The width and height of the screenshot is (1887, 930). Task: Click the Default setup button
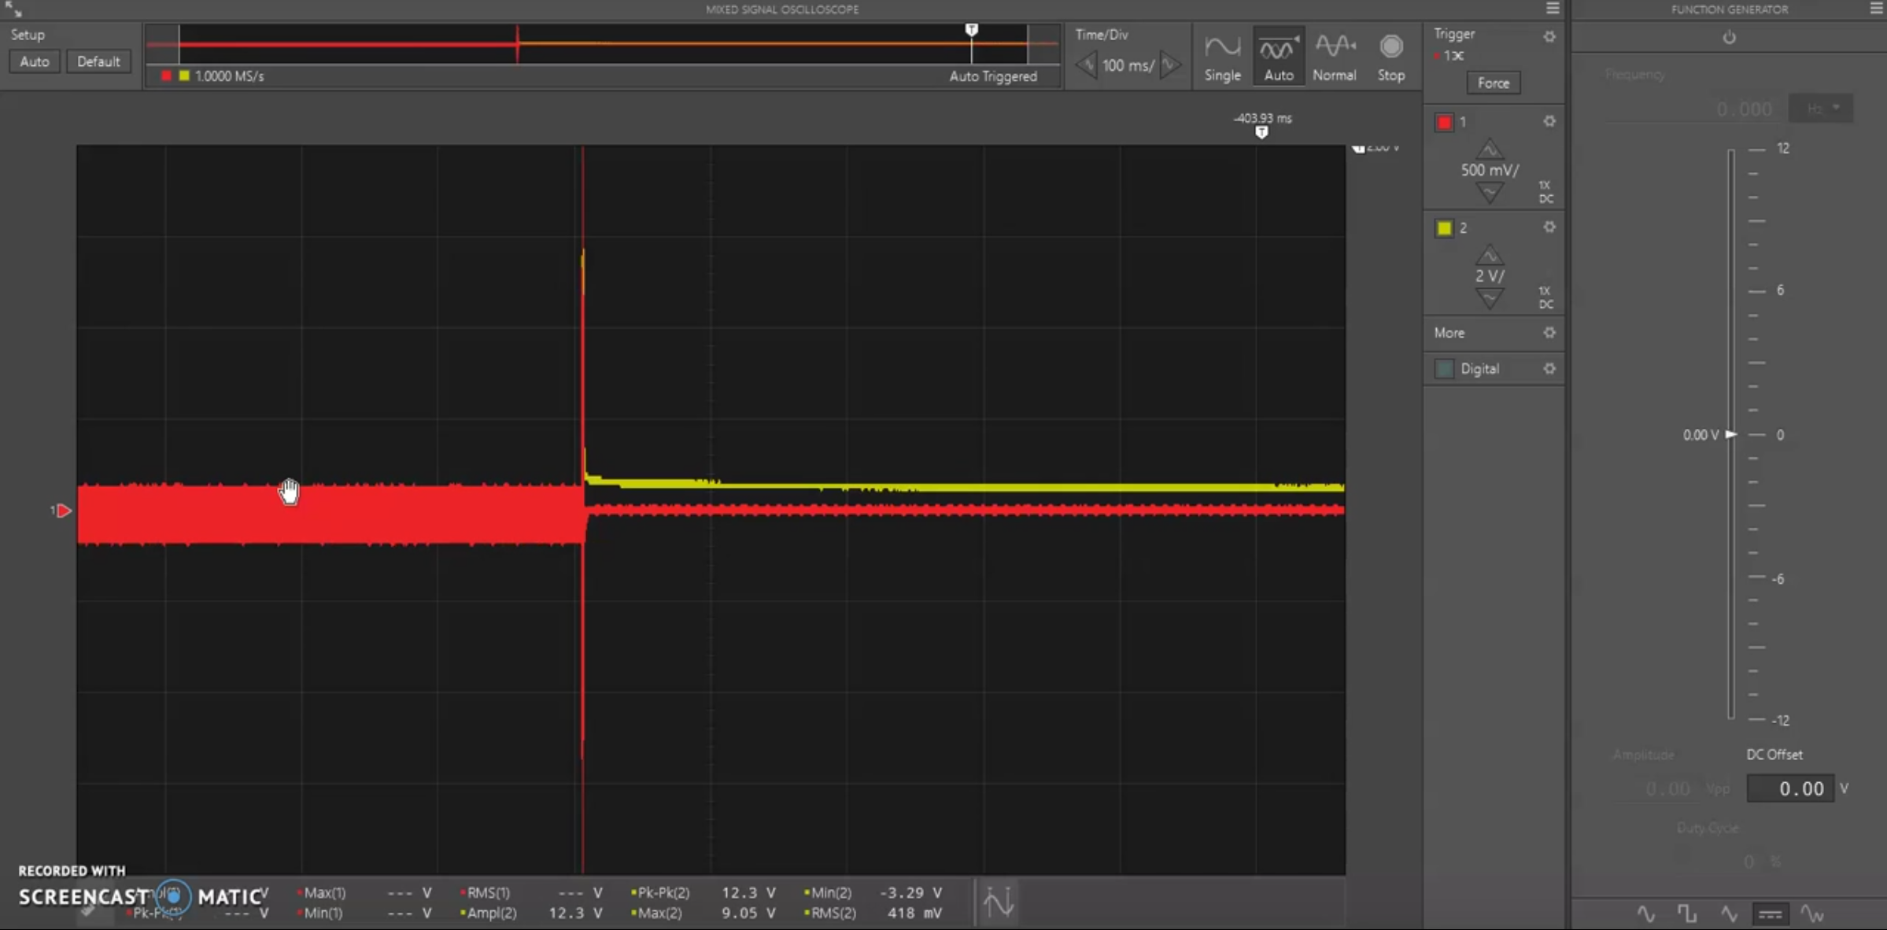tap(98, 61)
